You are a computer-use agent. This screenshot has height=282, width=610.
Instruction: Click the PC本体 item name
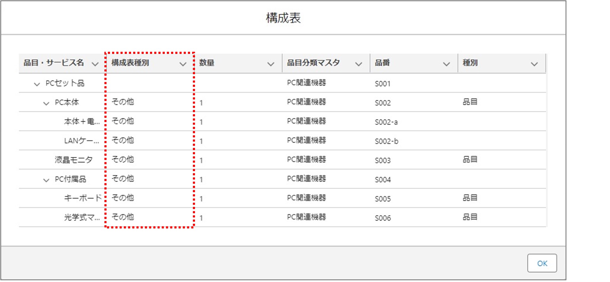67,102
